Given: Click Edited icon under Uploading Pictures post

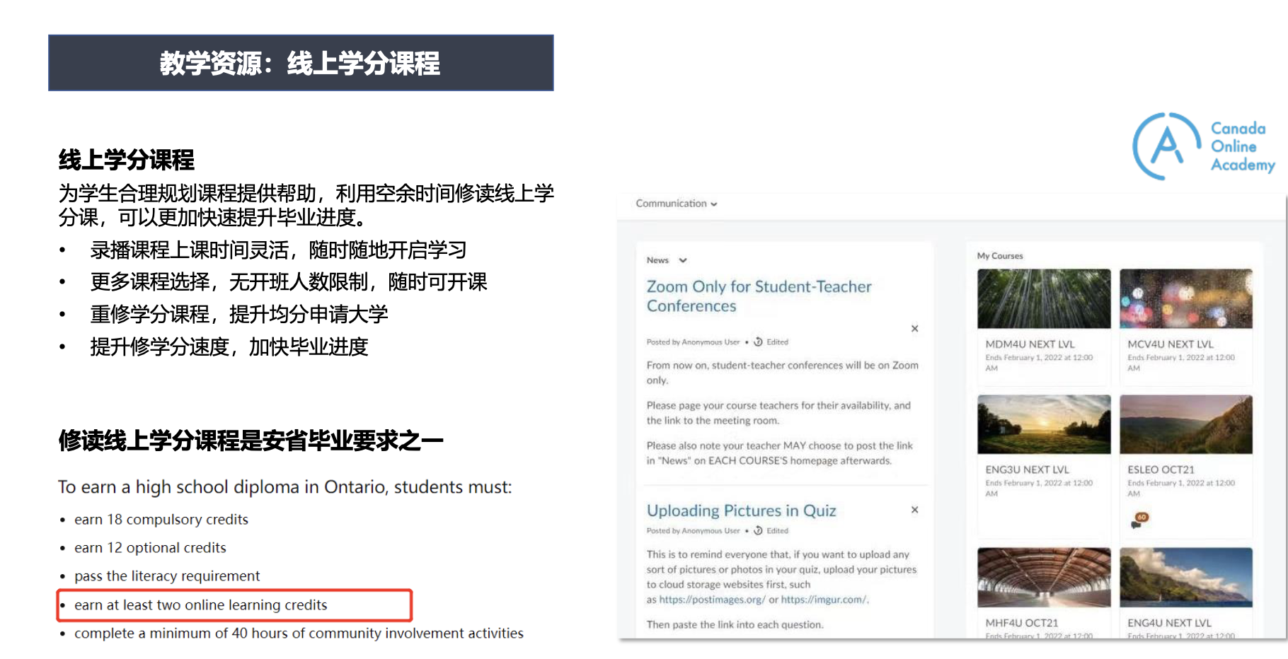Looking at the screenshot, I should (758, 531).
